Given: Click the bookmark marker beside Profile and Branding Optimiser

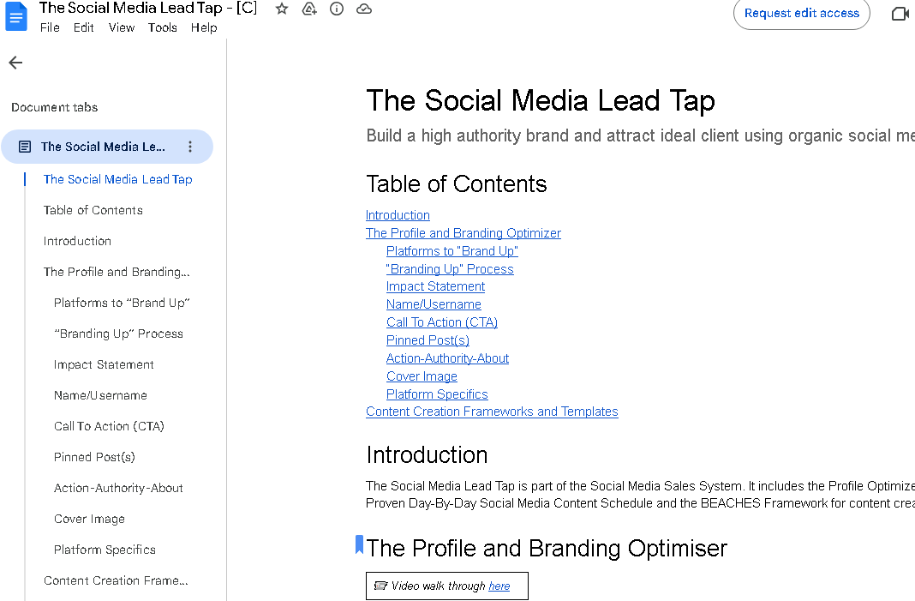Looking at the screenshot, I should click(x=360, y=544).
